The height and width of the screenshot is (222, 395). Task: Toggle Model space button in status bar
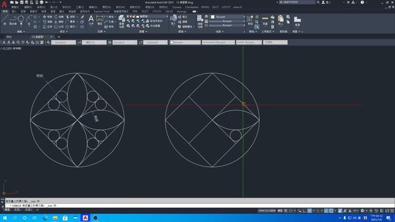point(280,211)
